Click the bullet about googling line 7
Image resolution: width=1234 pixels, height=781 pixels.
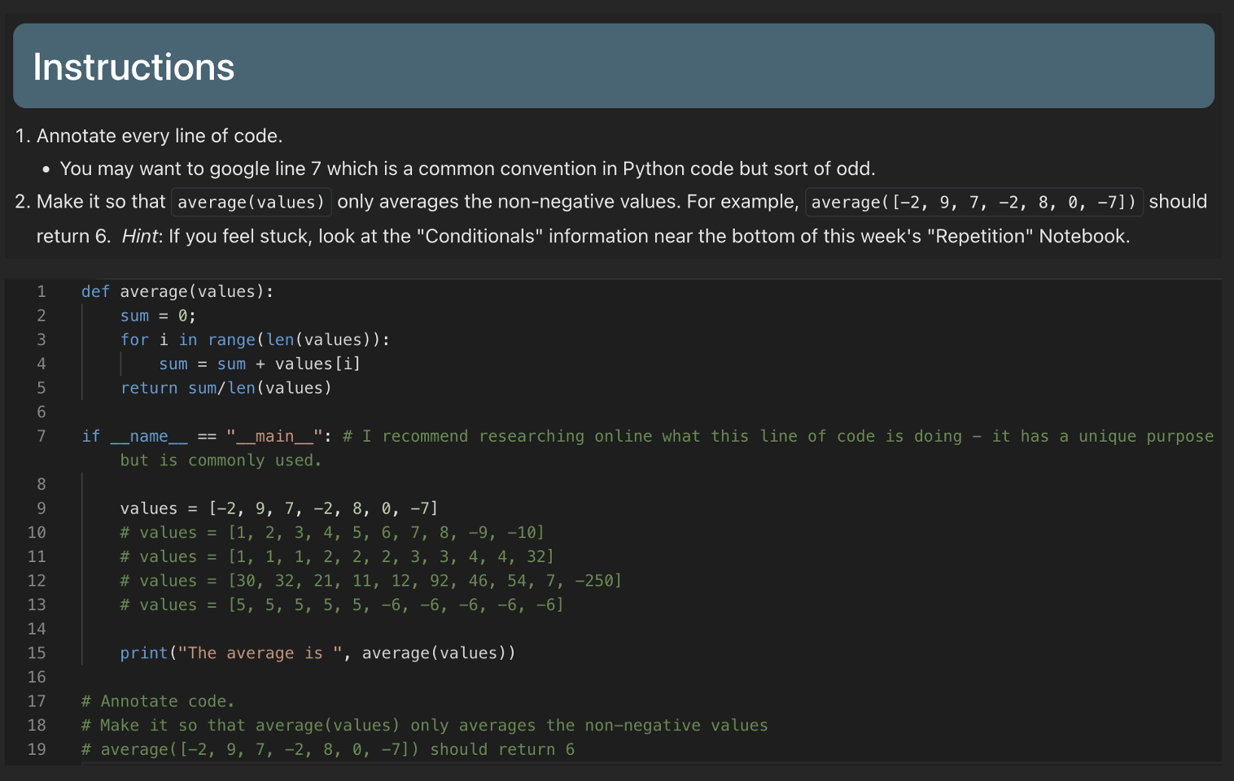(466, 168)
